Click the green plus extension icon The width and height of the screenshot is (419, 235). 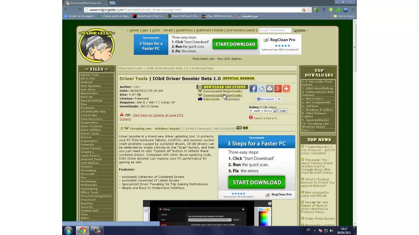coord(331,10)
